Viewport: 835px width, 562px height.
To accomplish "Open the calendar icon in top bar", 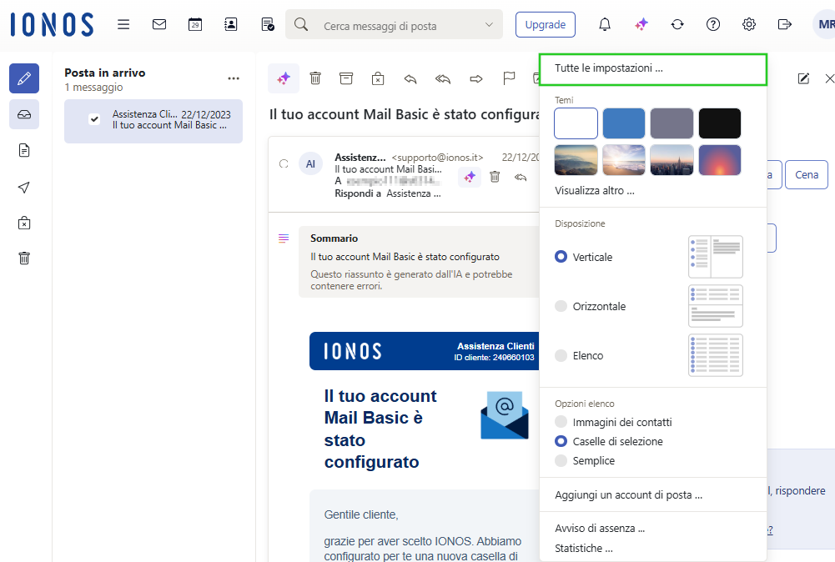I will (x=194, y=24).
